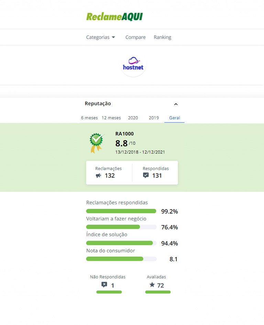The width and height of the screenshot is (264, 325).
Task: Click the 76.4% value
Action: pyautogui.click(x=169, y=227)
